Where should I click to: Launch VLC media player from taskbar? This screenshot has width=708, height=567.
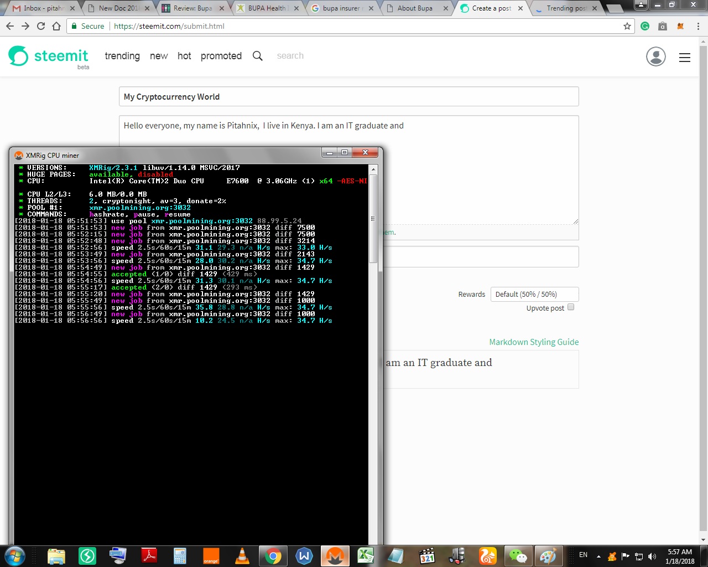pos(242,556)
